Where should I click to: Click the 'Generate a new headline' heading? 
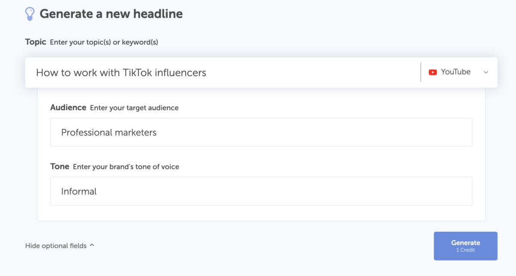[x=111, y=14]
